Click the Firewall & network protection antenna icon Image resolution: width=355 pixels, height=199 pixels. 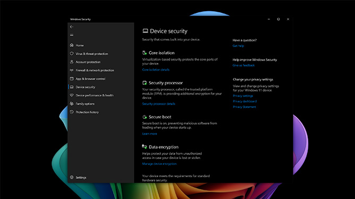click(72, 70)
